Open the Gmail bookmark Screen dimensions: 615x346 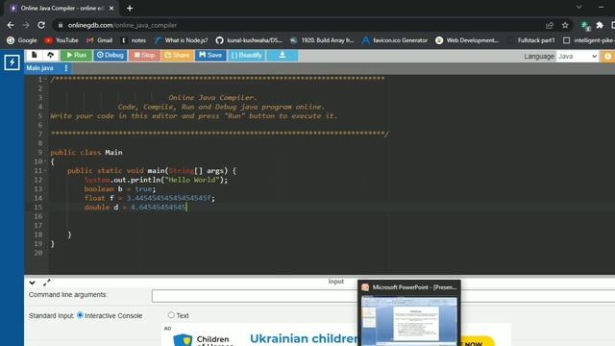point(100,40)
